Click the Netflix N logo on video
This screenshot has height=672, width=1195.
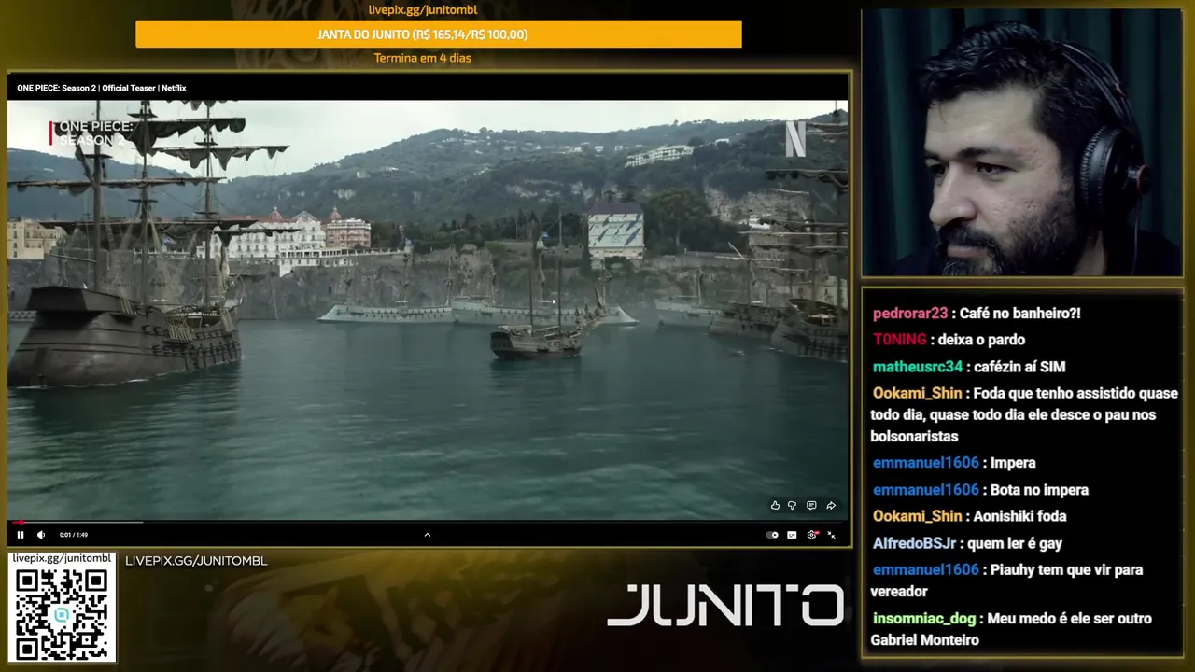795,139
